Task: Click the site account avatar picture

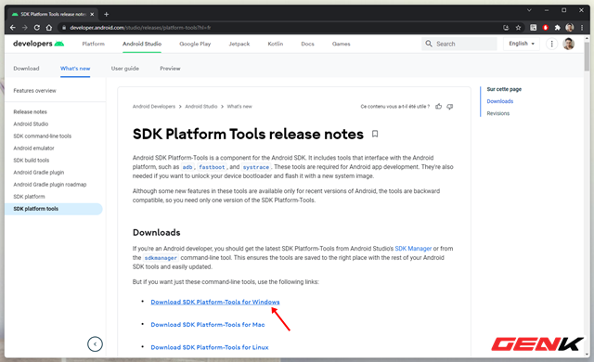Action: [568, 44]
